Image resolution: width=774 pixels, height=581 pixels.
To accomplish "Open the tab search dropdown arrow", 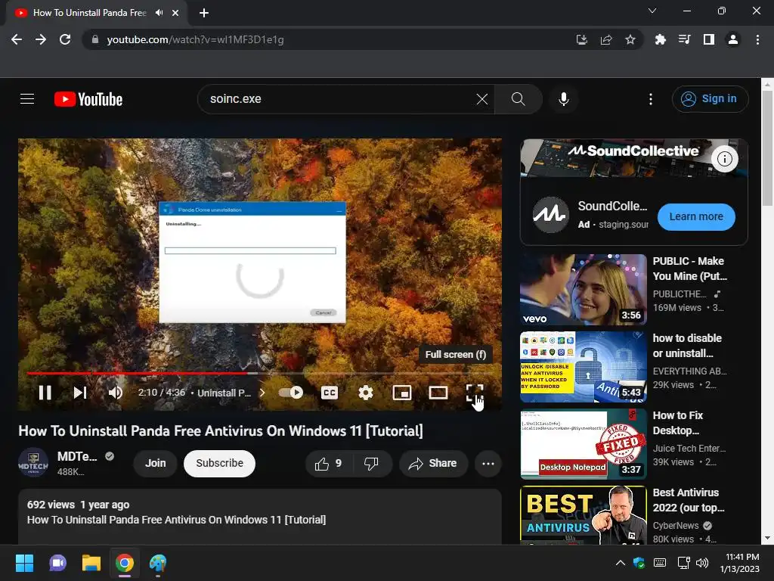I will [652, 11].
